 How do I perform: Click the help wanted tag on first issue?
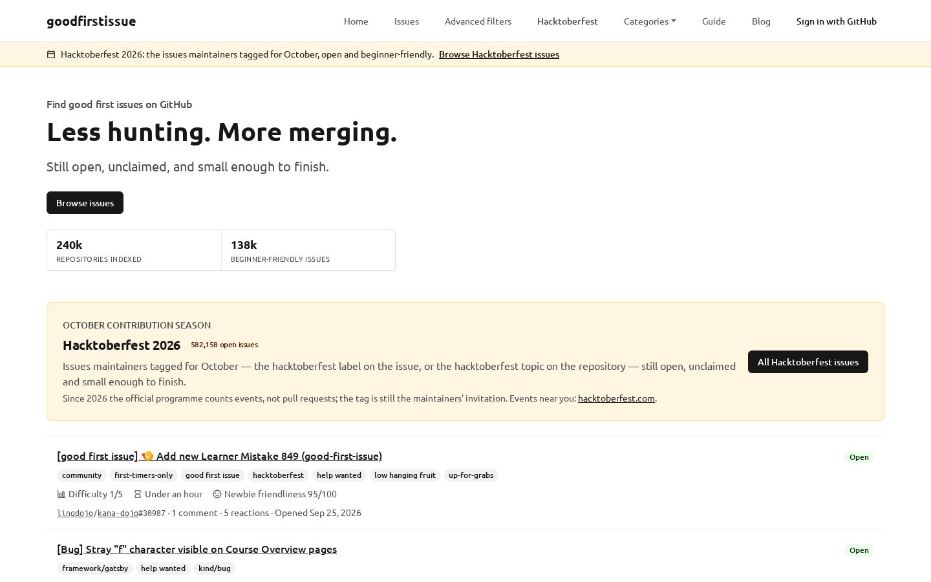pyautogui.click(x=339, y=475)
